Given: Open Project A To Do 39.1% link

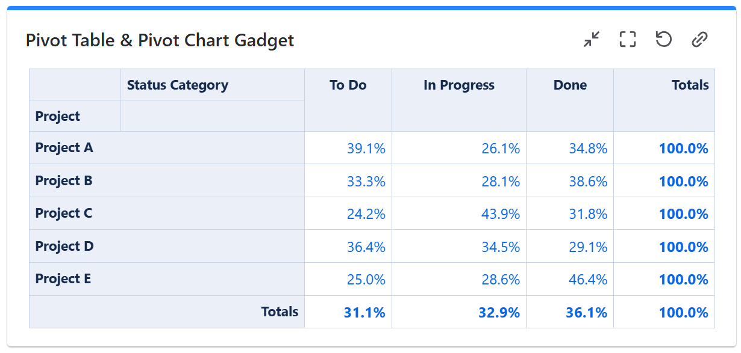Looking at the screenshot, I should click(x=366, y=149).
